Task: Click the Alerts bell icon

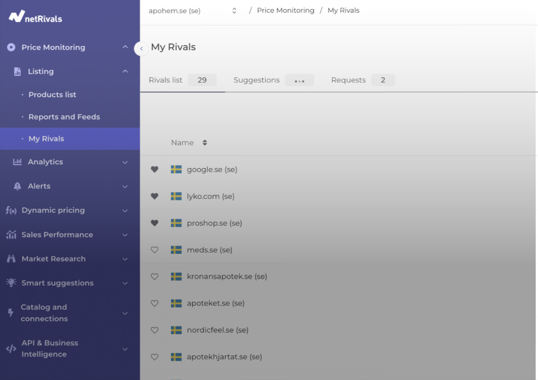Action: 17,186
